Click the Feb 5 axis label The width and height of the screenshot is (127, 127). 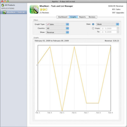coord(62,113)
